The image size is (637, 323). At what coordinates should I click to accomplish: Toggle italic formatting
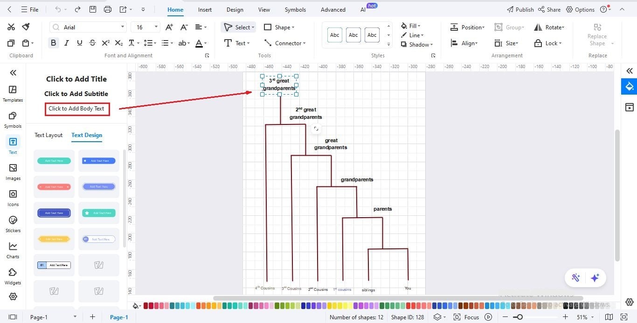coord(66,42)
